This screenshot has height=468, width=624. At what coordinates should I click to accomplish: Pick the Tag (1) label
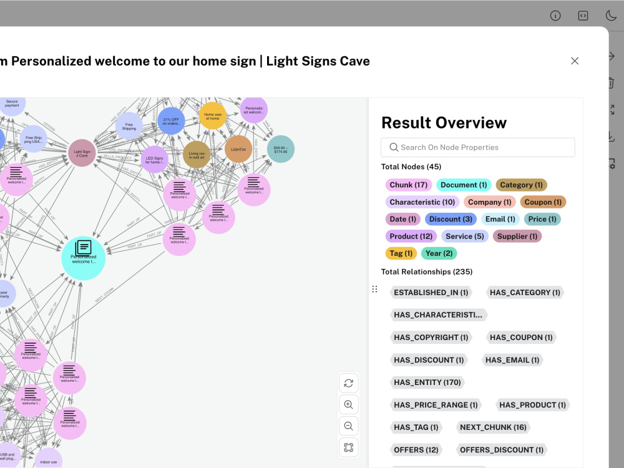[x=401, y=253]
